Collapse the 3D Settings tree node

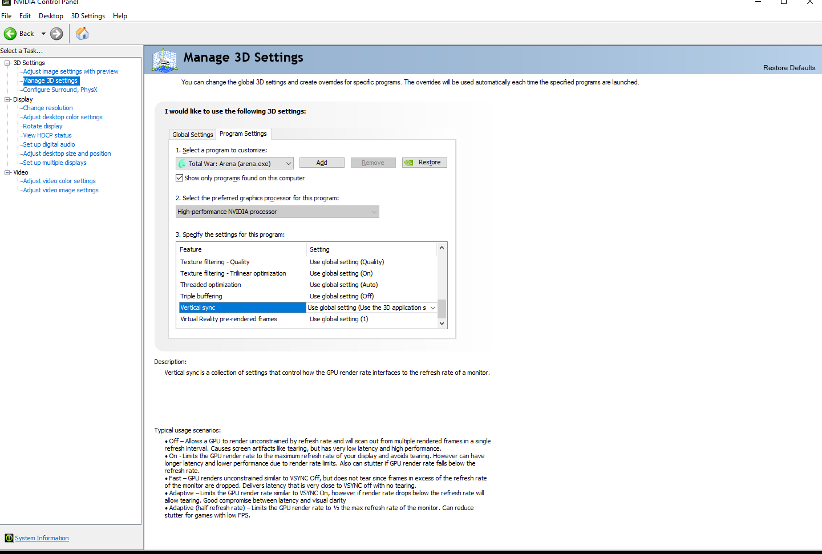pos(7,63)
